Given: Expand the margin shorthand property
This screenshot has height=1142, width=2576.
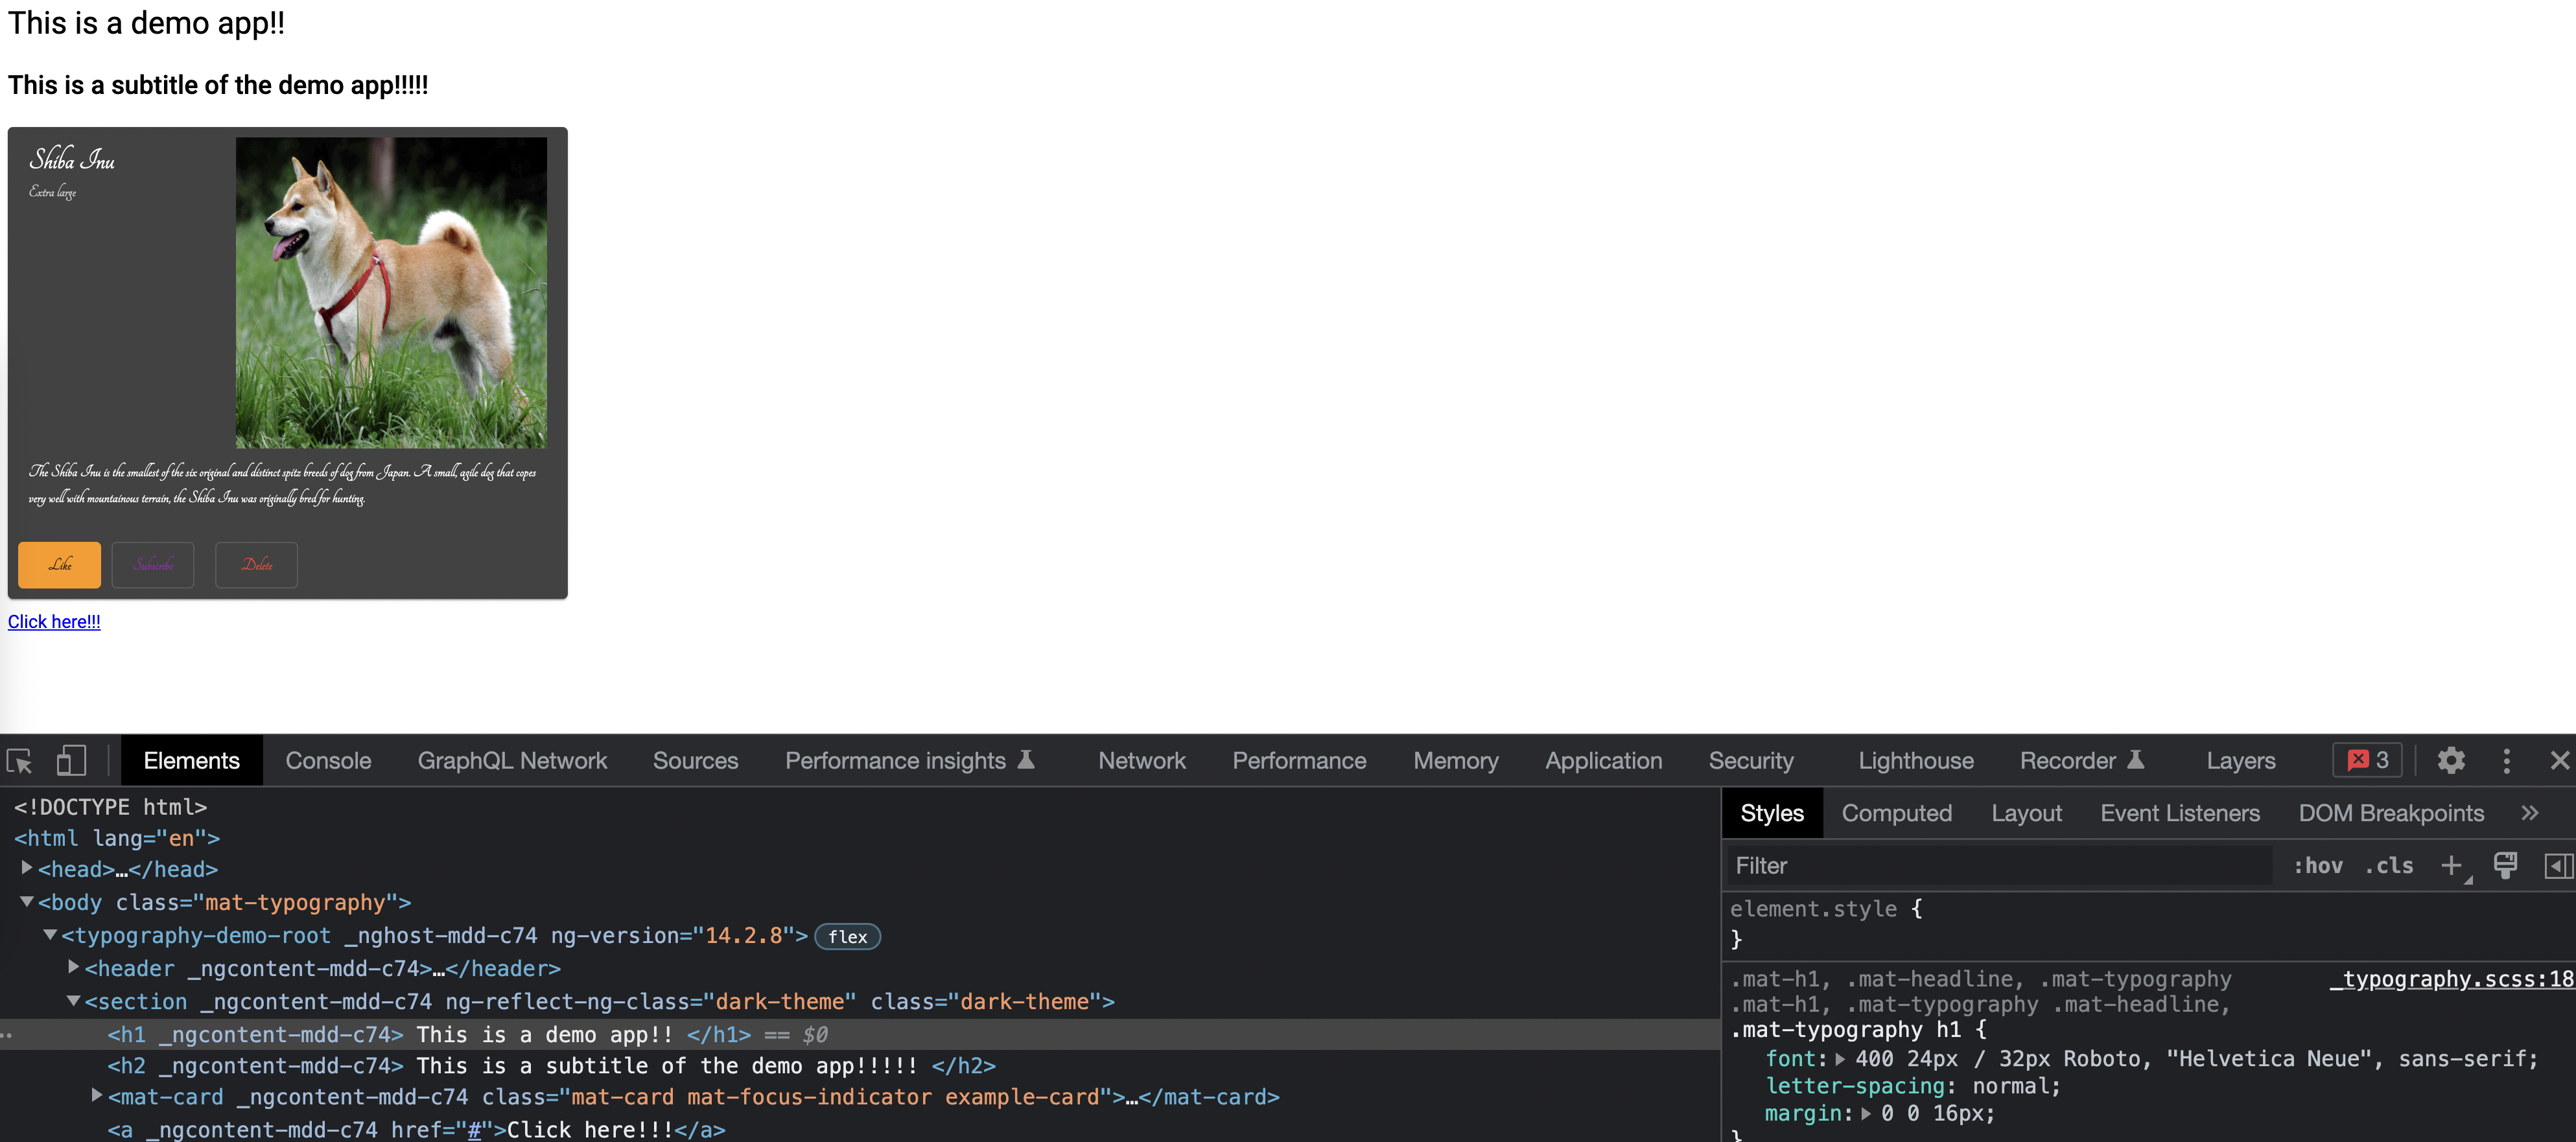Looking at the screenshot, I should [1866, 1114].
